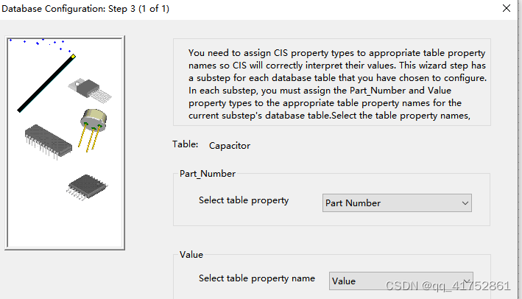The image size is (522, 299).
Task: Click the Value group heading
Action: [191, 255]
